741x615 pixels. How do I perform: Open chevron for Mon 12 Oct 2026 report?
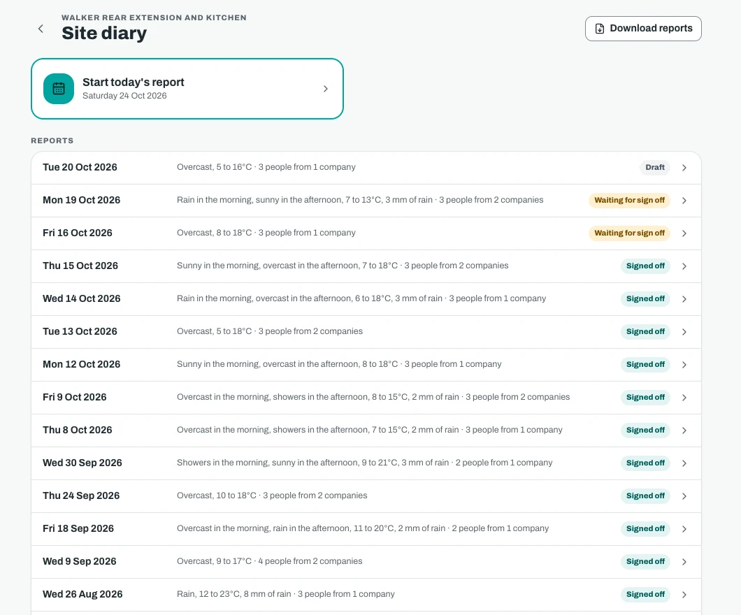coord(684,365)
